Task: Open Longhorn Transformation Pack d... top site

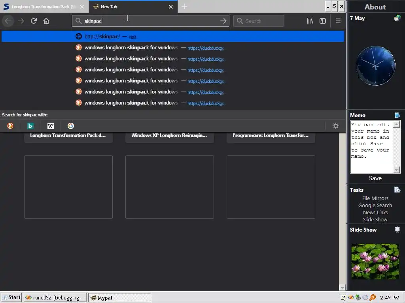Action: (68, 136)
